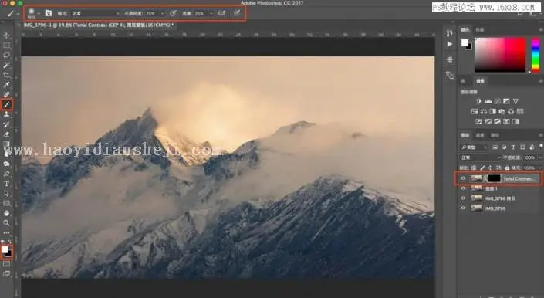Select the History Brush tool

[7, 124]
